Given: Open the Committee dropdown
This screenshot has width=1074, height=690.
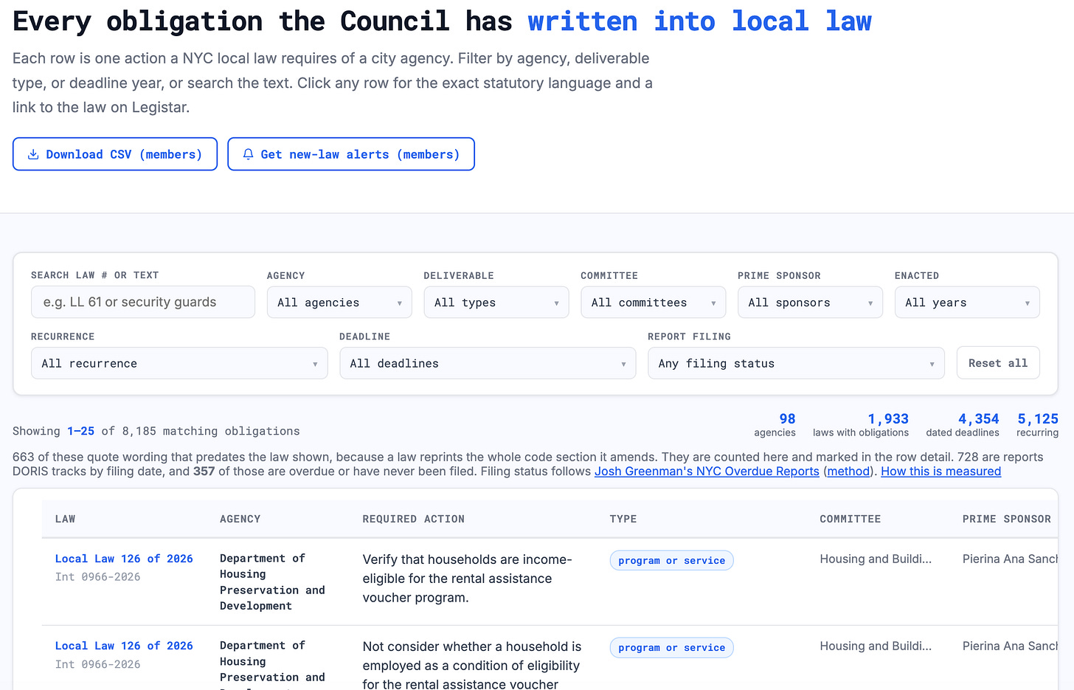Looking at the screenshot, I should tap(654, 303).
